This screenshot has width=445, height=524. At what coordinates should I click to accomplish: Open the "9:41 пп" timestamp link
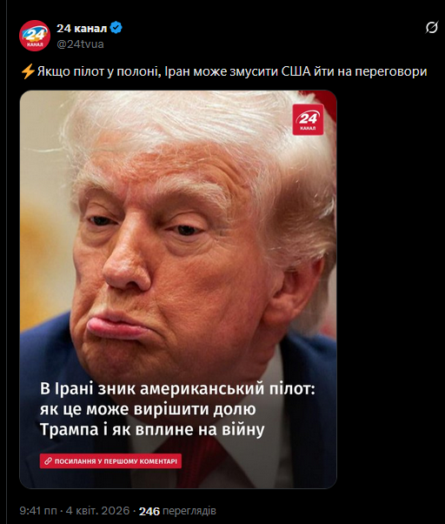39,511
